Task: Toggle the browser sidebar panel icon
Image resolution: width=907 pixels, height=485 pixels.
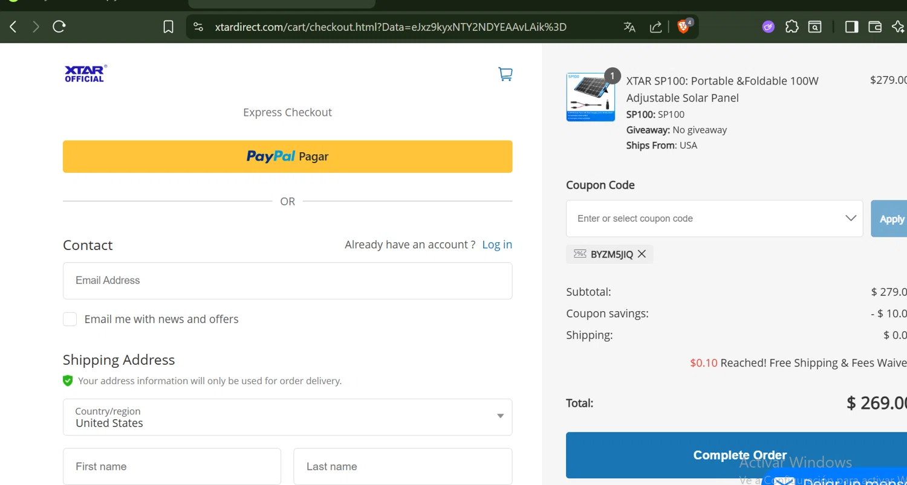Action: coord(851,27)
